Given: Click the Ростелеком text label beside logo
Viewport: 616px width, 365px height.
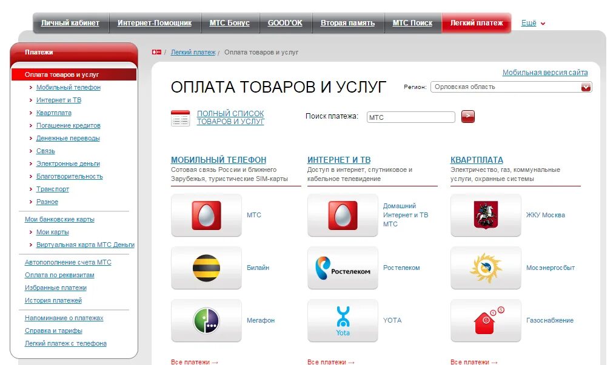Looking at the screenshot, I should [x=401, y=268].
